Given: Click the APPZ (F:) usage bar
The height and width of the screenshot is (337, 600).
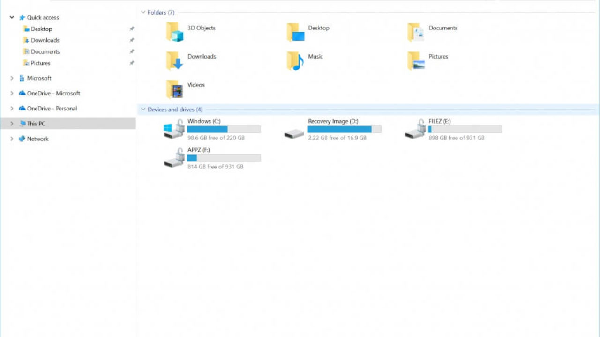Looking at the screenshot, I should point(224,158).
